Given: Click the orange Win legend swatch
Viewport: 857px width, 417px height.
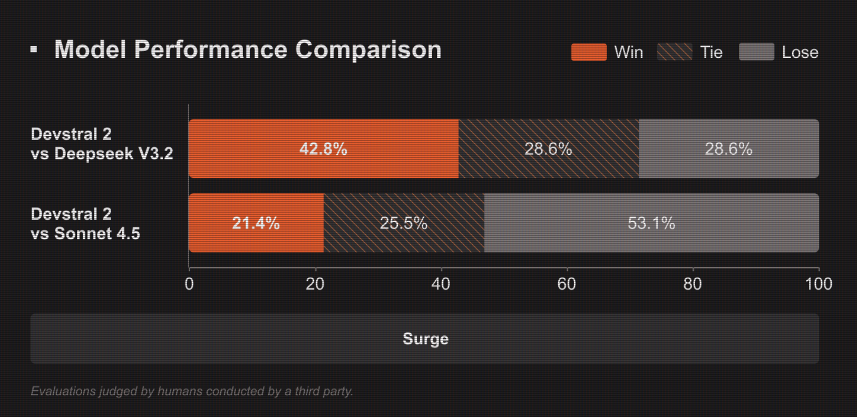Looking at the screenshot, I should pyautogui.click(x=589, y=52).
